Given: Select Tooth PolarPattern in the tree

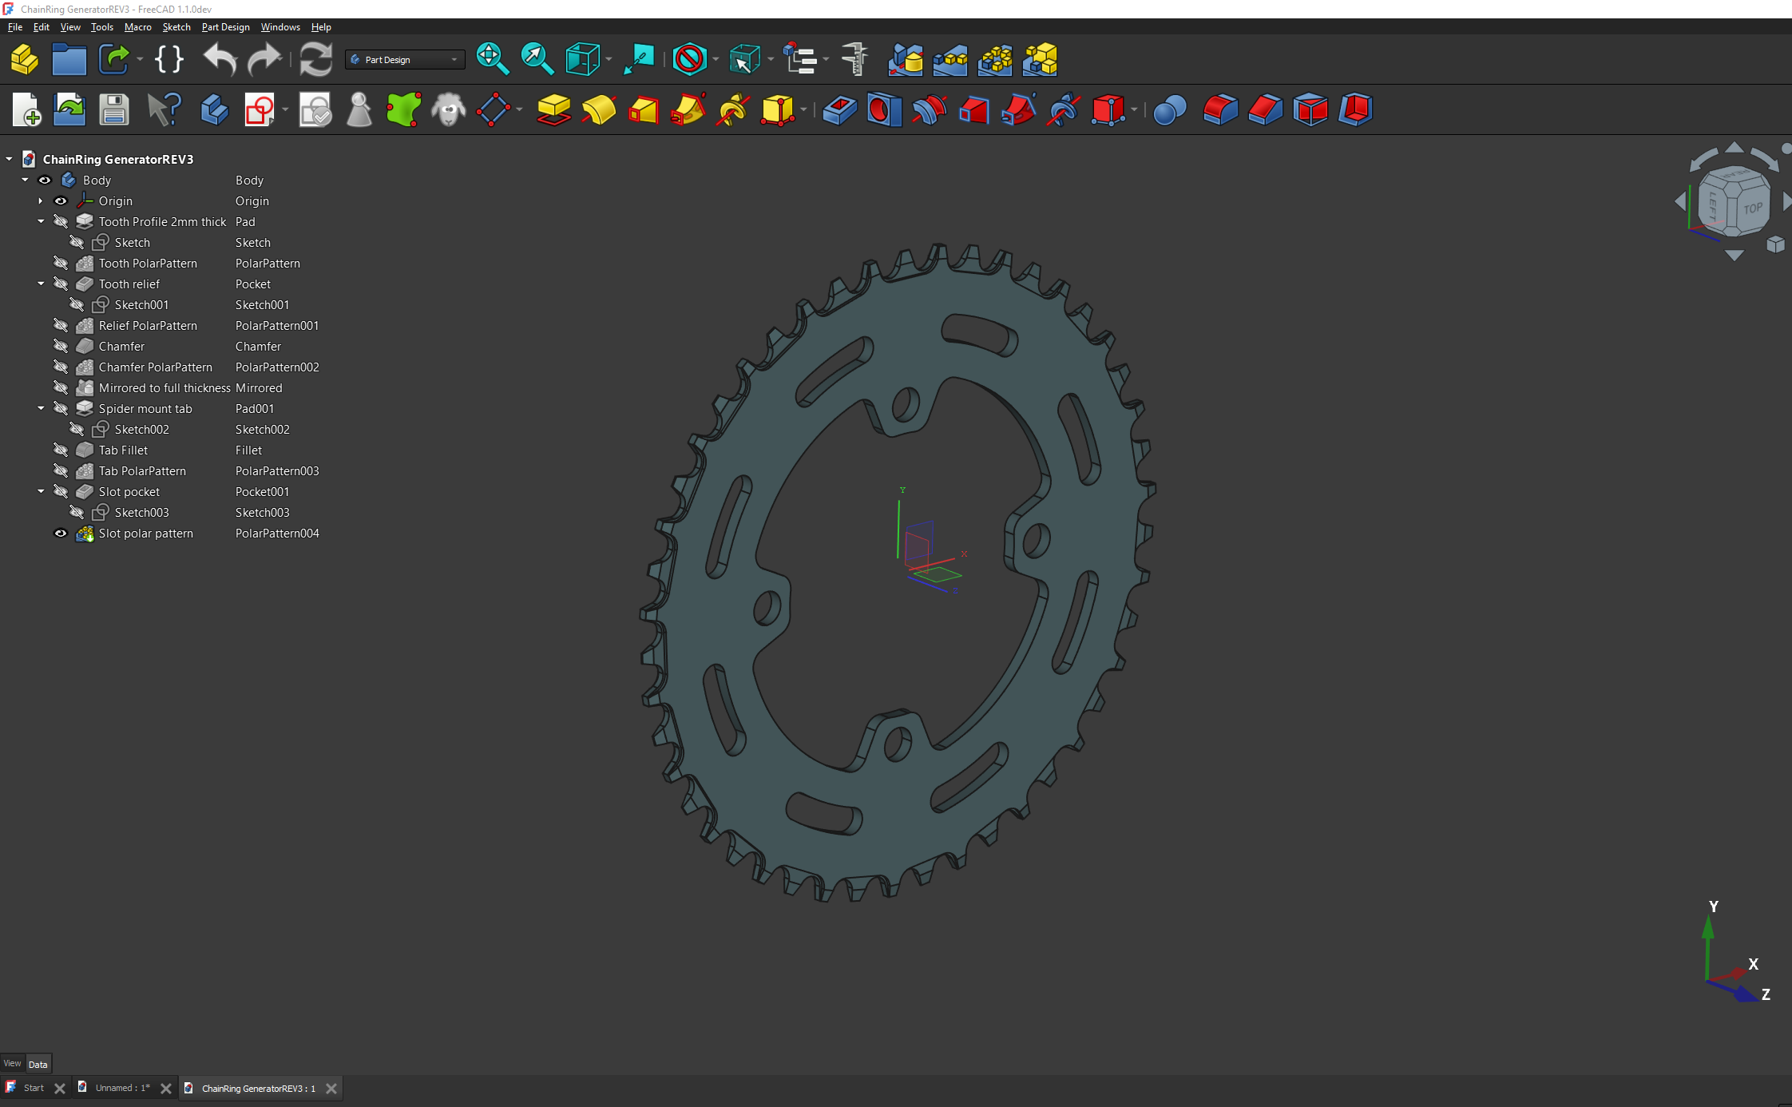Looking at the screenshot, I should tap(148, 264).
